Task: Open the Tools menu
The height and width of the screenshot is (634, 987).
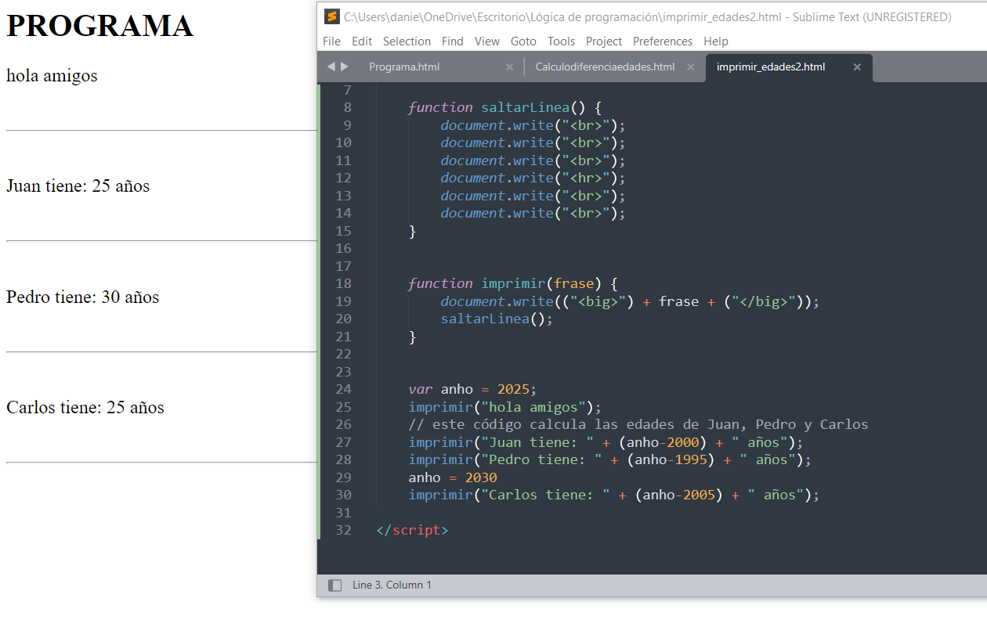Action: (x=561, y=41)
